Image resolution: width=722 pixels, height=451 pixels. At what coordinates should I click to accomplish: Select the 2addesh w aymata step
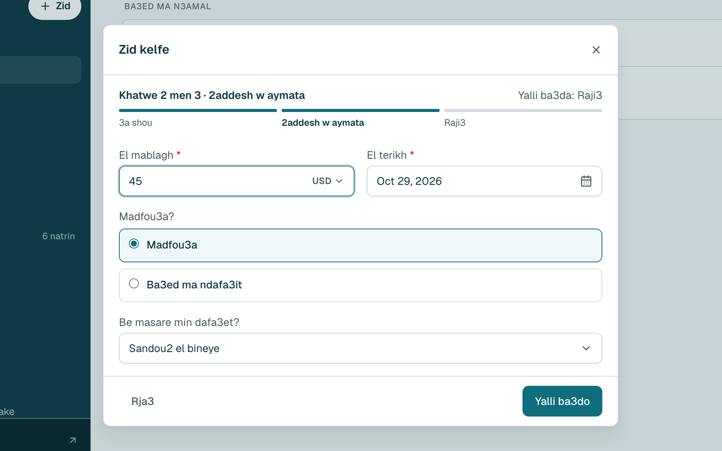(323, 123)
